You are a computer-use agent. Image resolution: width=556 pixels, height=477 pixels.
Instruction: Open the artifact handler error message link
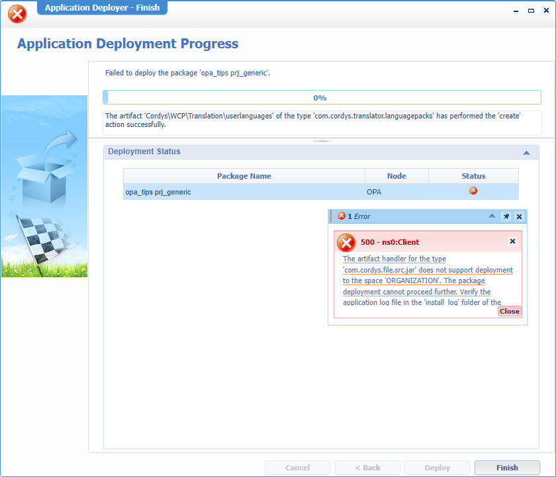tap(418, 281)
